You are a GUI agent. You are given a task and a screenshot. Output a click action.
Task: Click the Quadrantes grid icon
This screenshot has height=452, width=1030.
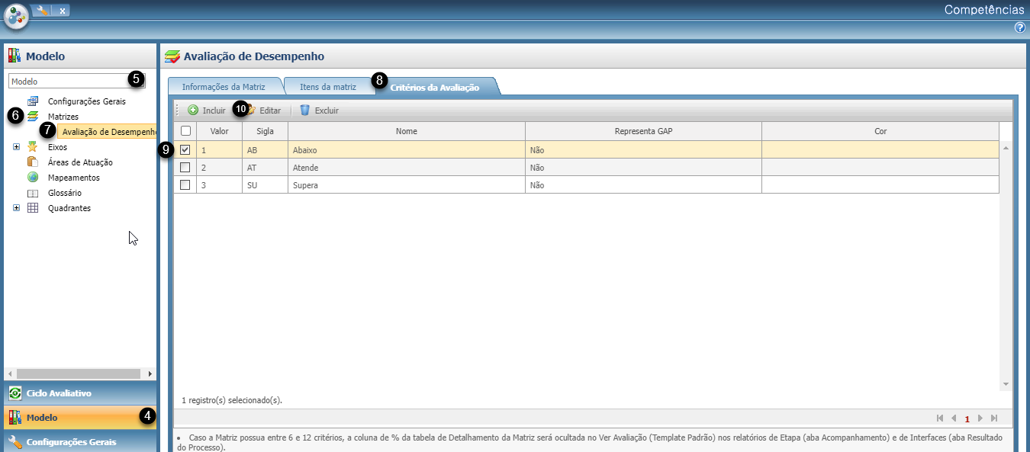pos(33,208)
